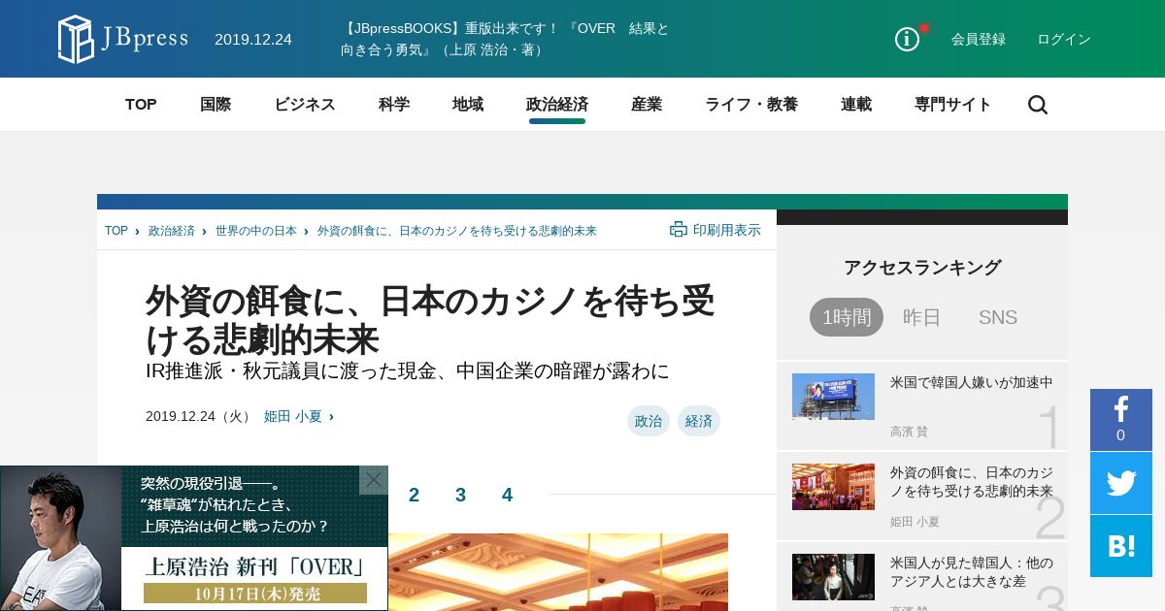Image resolution: width=1165 pixels, height=611 pixels.
Task: Switch ranking to 1時間 tab
Action: 847,317
